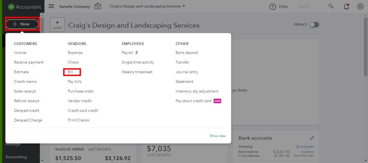Select Bill from the Vendors column
The height and width of the screenshot is (163, 368).
72,72
